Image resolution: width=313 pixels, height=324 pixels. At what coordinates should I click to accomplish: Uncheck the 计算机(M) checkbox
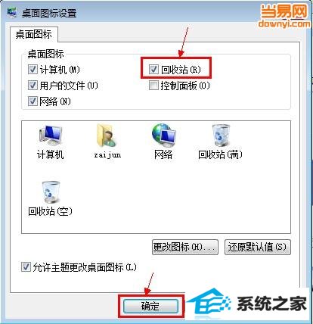[x=33, y=70]
